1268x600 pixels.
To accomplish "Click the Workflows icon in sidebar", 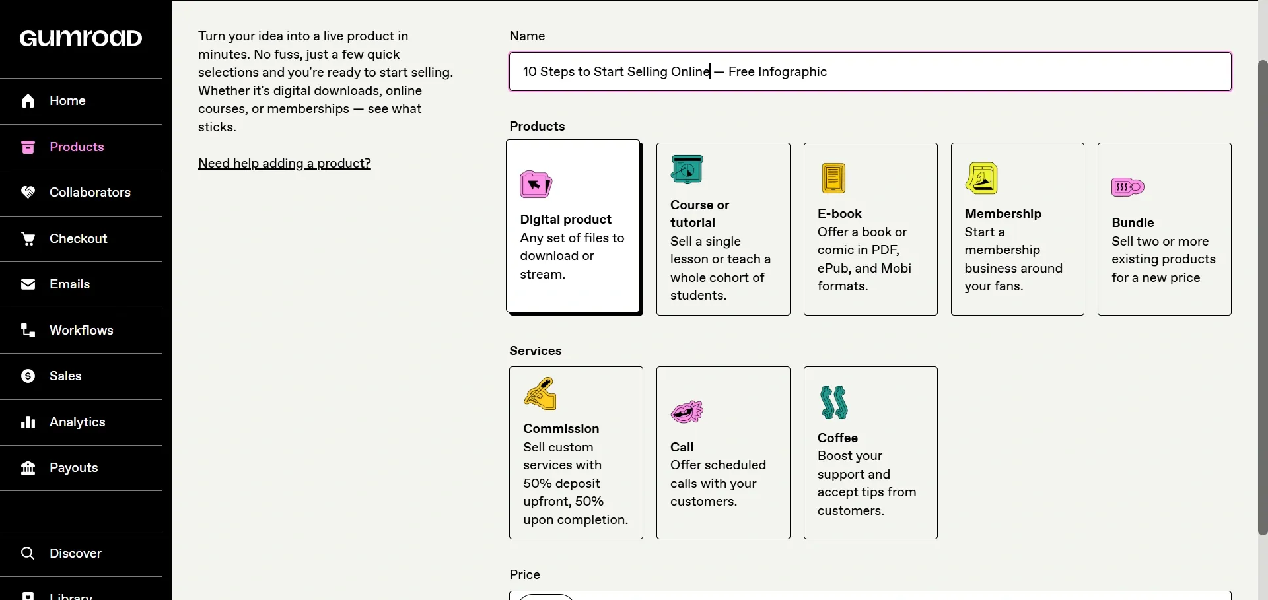I will [28, 331].
